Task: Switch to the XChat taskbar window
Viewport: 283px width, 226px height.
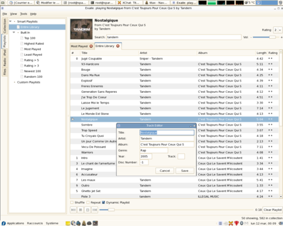Action: click(129, 3)
